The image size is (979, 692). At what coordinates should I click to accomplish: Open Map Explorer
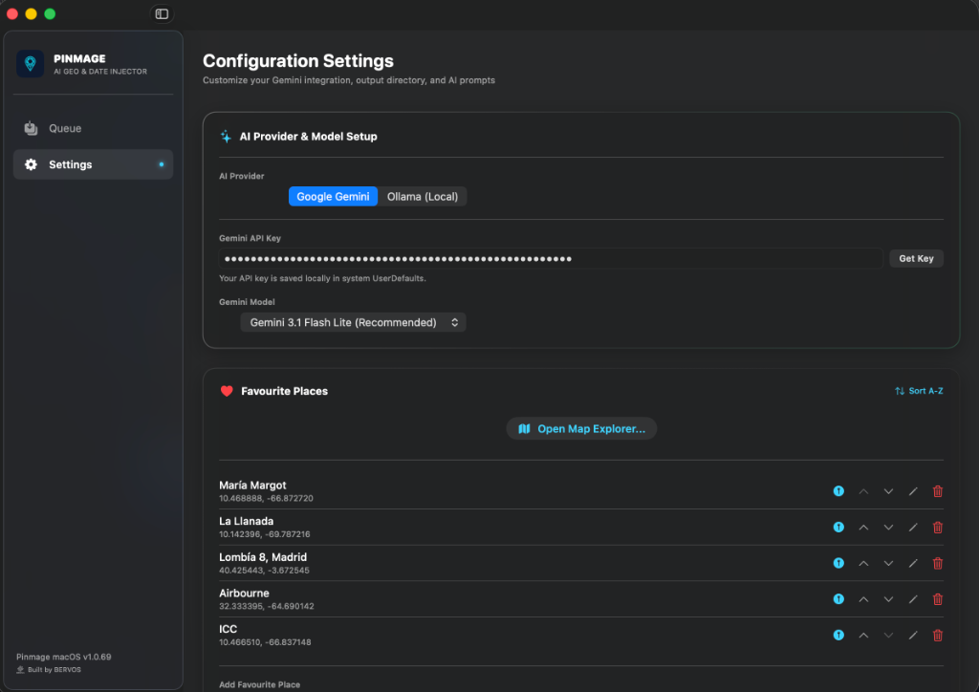click(581, 429)
